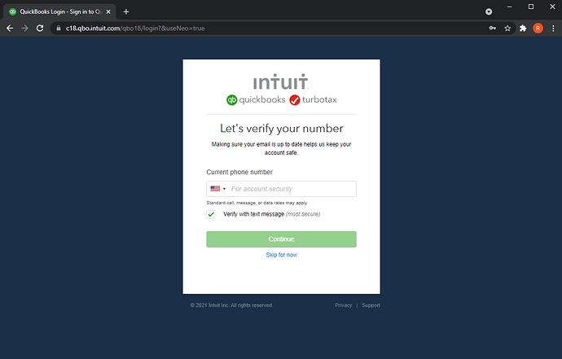Viewport: 562px width, 359px height.
Task: Click the Intuit logo
Action: point(281,81)
